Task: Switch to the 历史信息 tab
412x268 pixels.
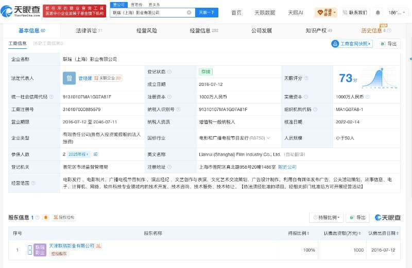Action: pyautogui.click(x=371, y=31)
